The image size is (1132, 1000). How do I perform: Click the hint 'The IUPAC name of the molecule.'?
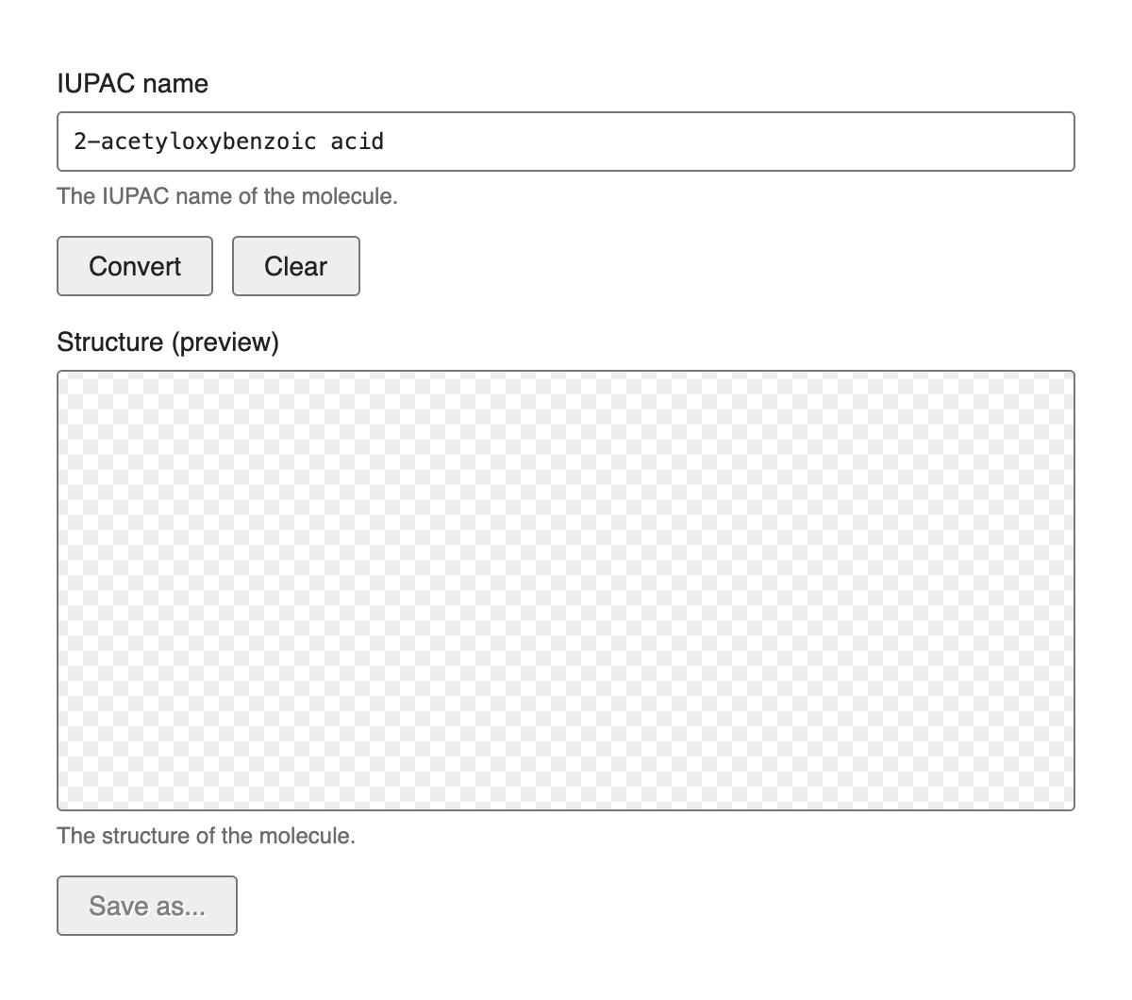[x=227, y=196]
